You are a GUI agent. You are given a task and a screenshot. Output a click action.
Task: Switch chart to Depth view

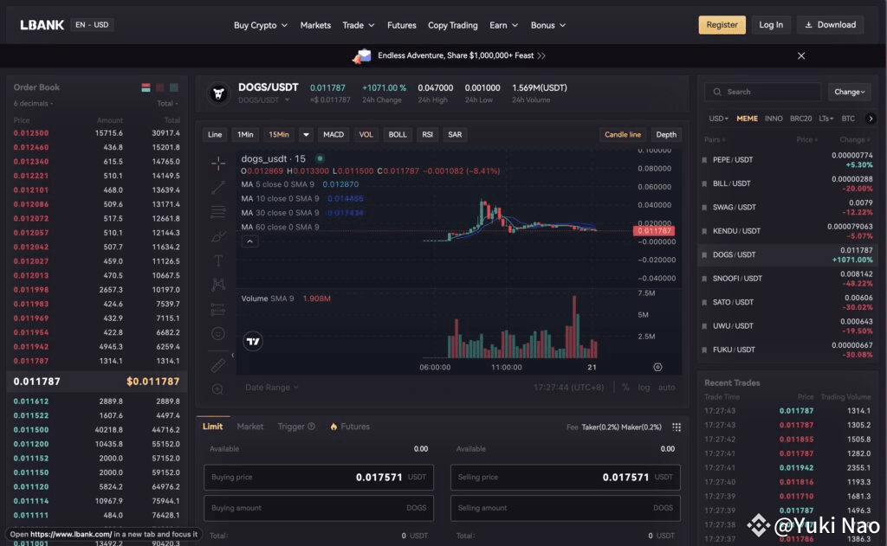[x=666, y=134]
